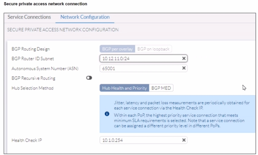Click the BGP Recursive Routing label
Screen dimensions: 258x155
tap(33, 78)
